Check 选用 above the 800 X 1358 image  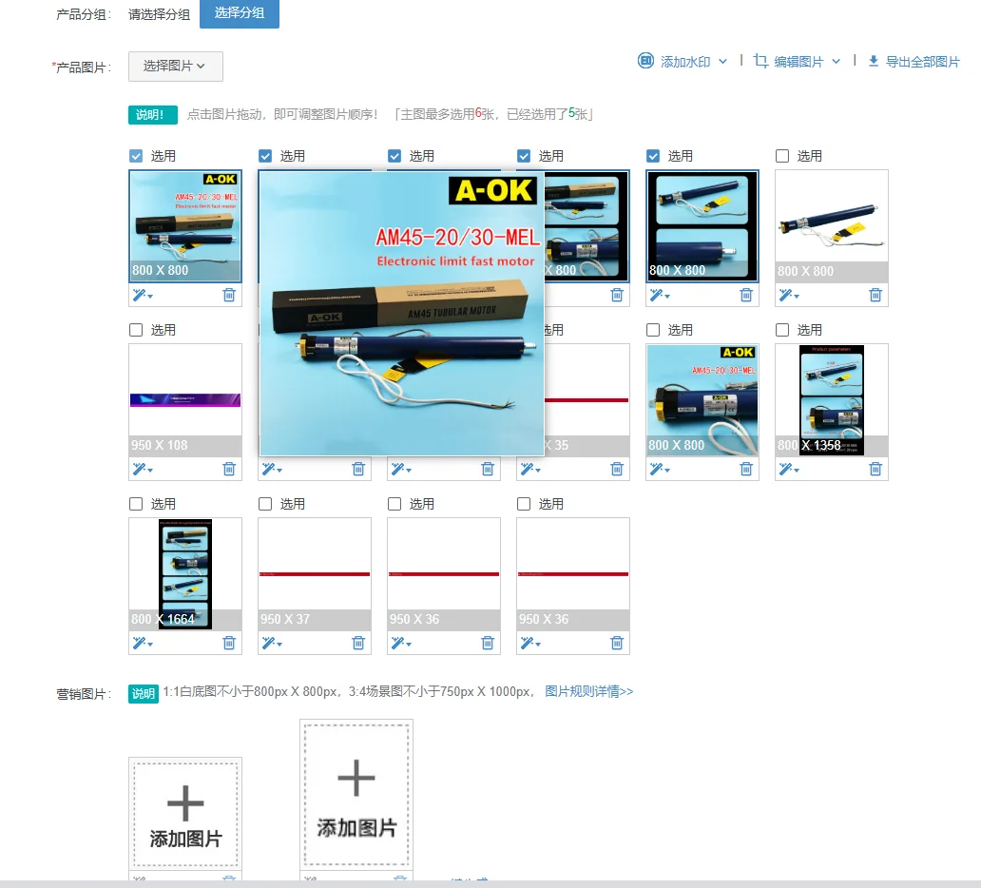(782, 330)
